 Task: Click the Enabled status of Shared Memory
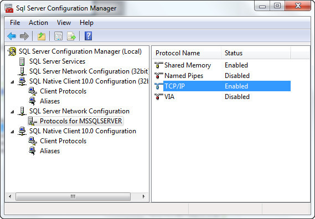(236, 65)
